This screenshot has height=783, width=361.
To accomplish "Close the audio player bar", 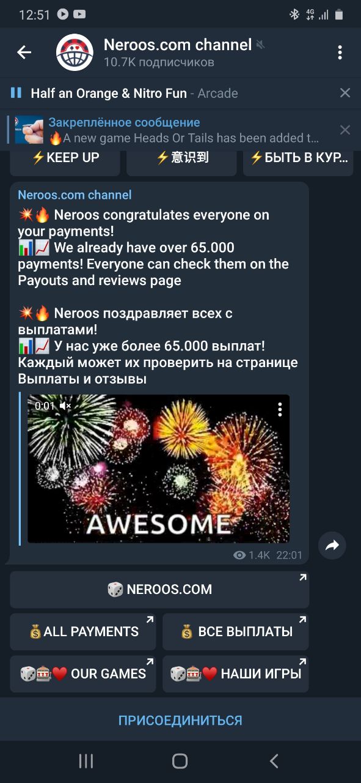I will point(345,93).
